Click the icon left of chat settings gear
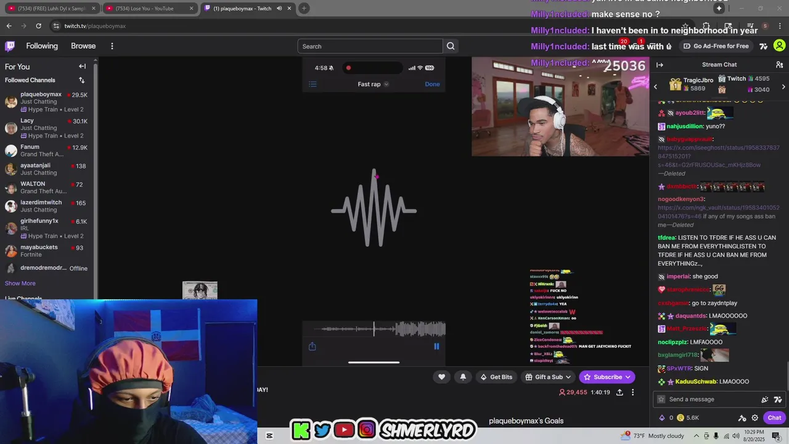789x444 pixels. pos(742,417)
